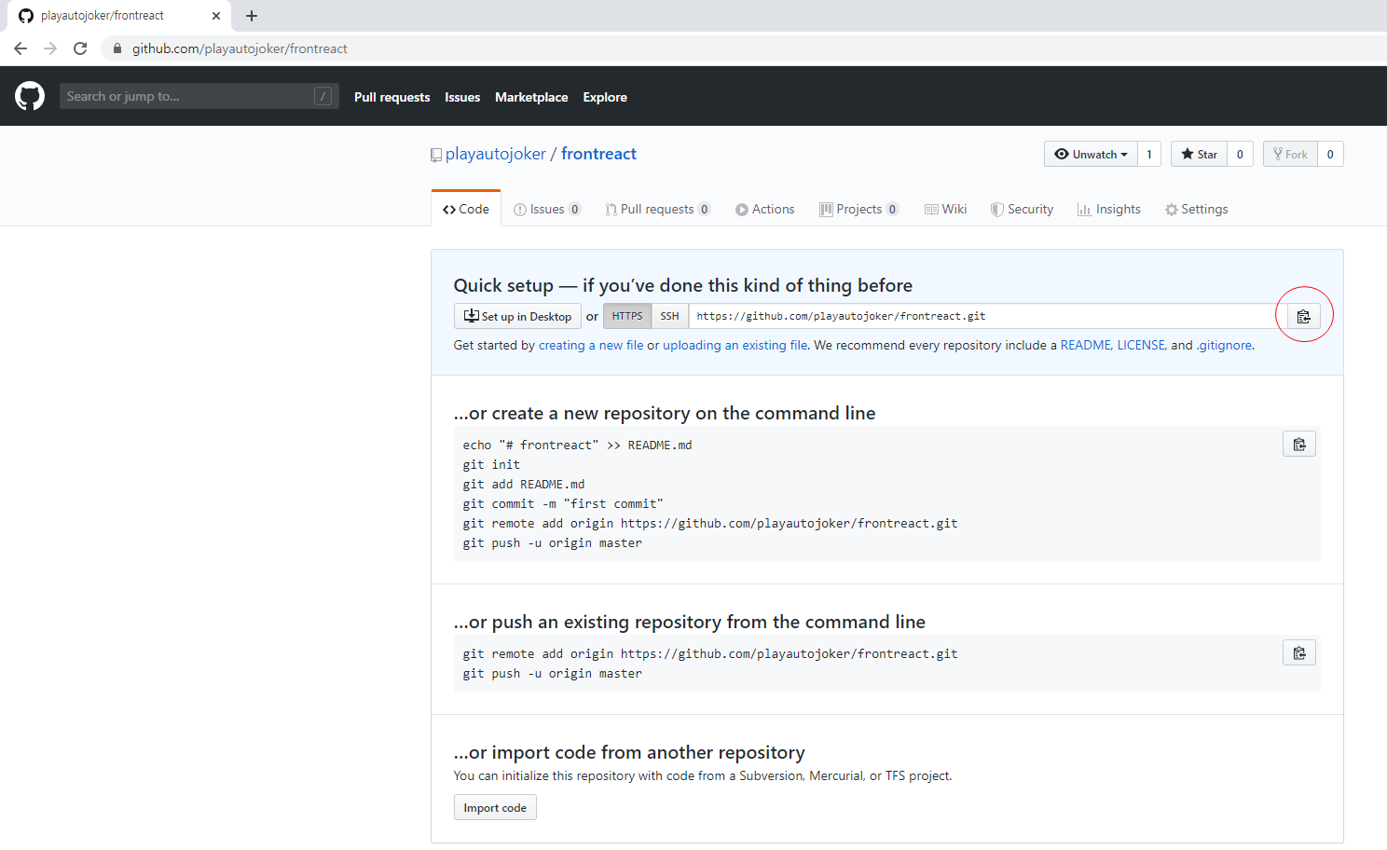The width and height of the screenshot is (1387, 850).
Task: Click the Fork button
Action: [x=1290, y=154]
